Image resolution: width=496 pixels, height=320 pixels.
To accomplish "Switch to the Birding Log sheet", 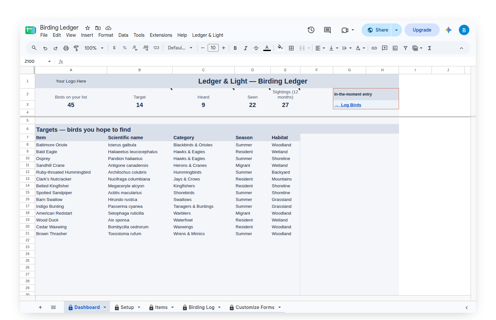I will tap(201, 307).
